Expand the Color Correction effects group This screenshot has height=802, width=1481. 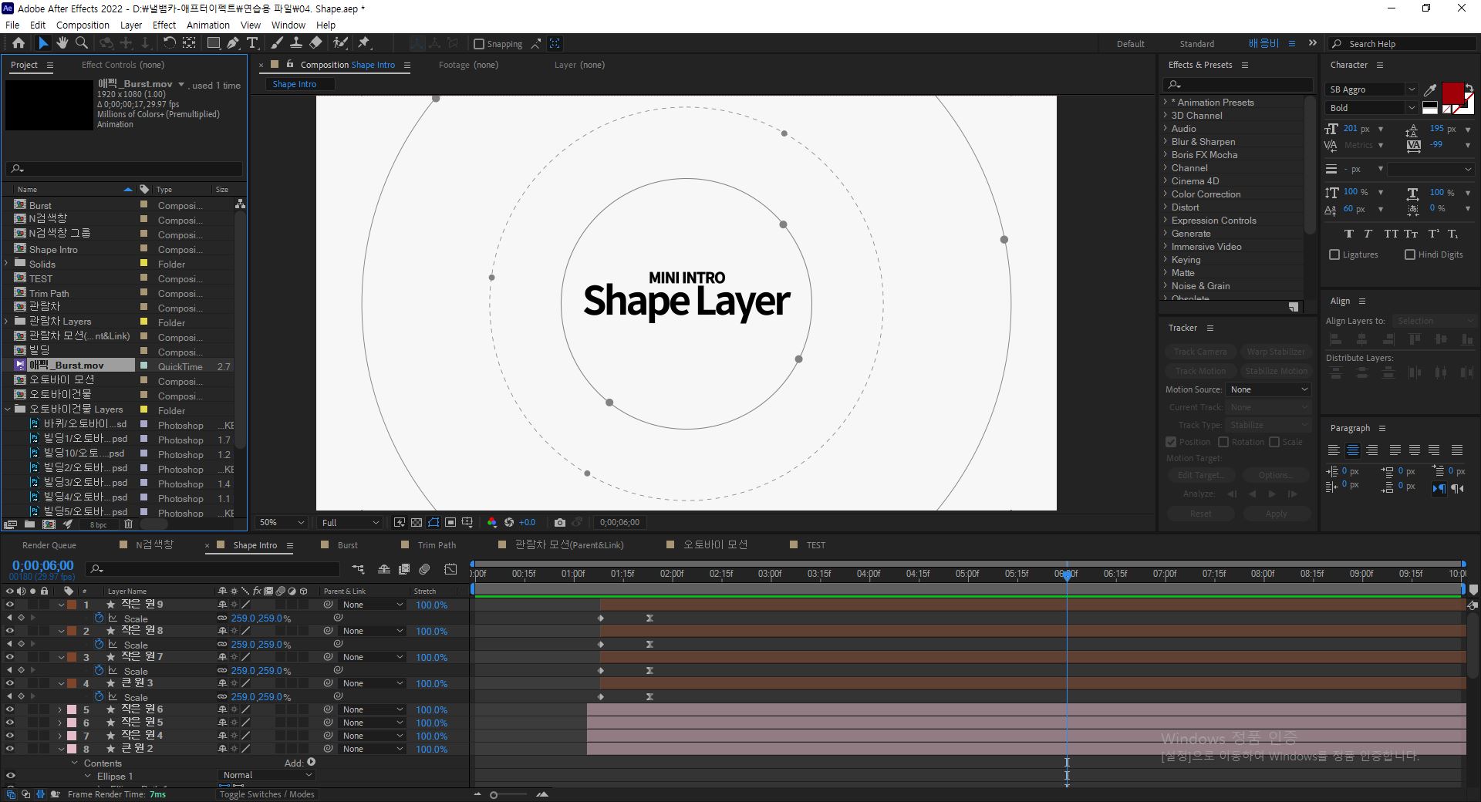point(1166,194)
